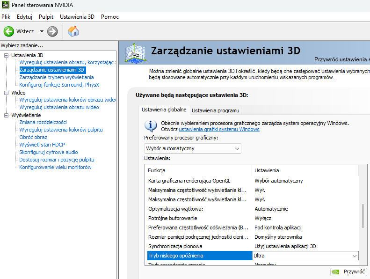Select Wyreguluj ustawienia obrazu, korzystając tree item
This screenshot has width=370, height=279.
67,62
